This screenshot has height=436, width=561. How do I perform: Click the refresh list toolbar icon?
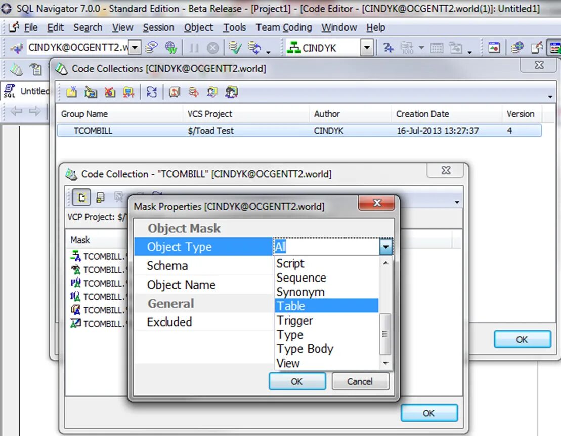click(x=255, y=48)
